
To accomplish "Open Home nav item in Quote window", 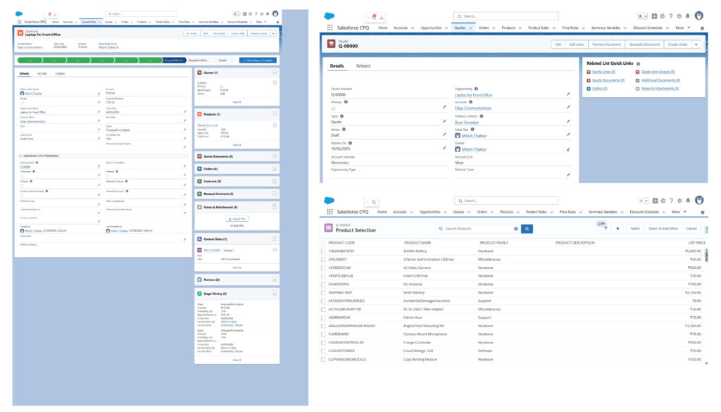I will click(382, 27).
